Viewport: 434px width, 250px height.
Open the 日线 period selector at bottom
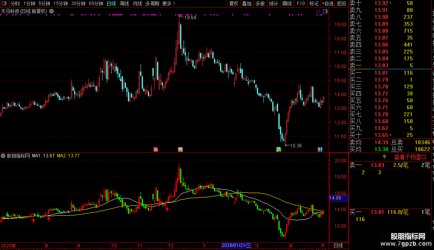338,245
